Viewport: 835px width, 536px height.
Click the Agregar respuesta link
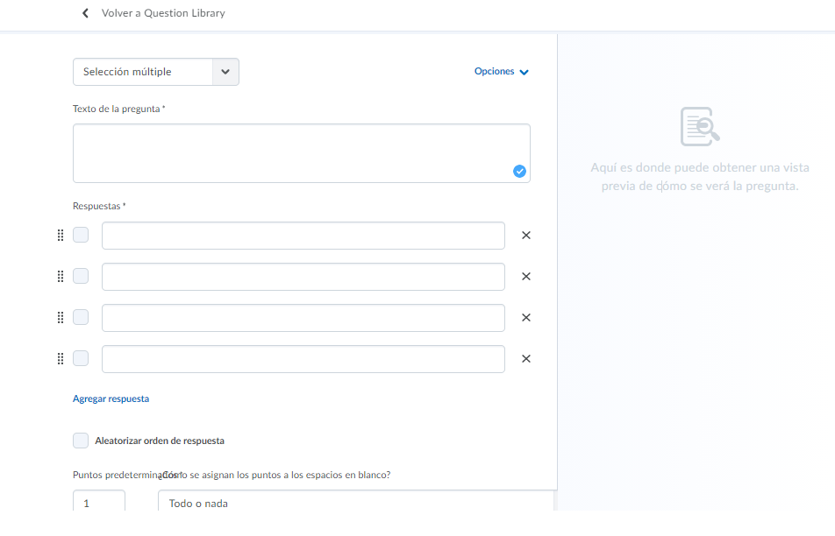111,398
